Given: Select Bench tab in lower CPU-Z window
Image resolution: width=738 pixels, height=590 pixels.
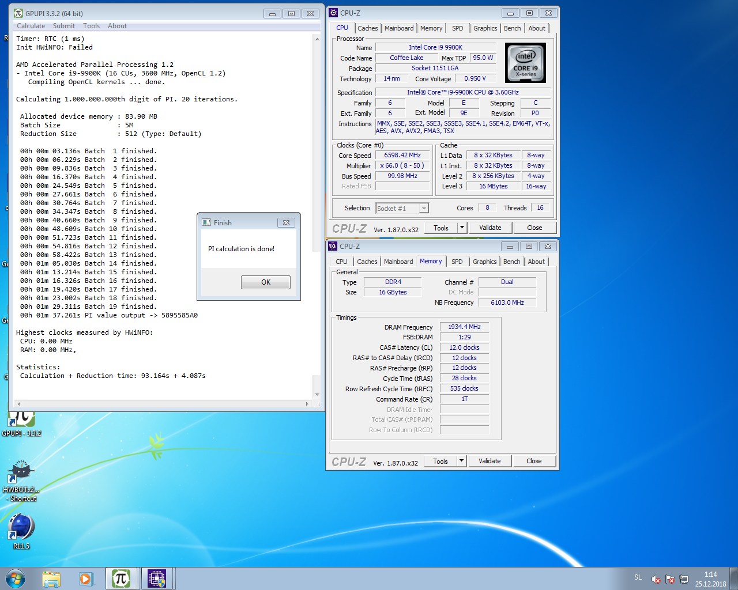Looking at the screenshot, I should click(x=511, y=262).
